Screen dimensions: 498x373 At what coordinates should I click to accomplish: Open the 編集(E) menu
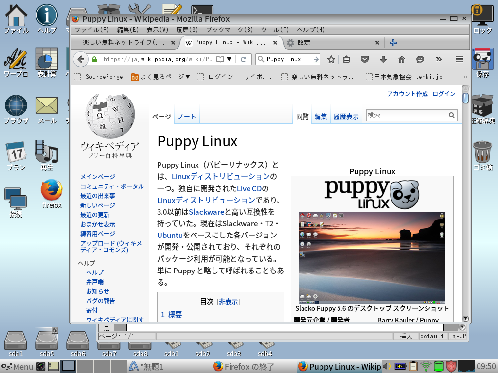click(x=128, y=30)
